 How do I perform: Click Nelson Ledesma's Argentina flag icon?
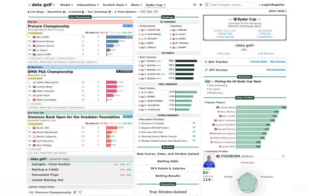34,136
